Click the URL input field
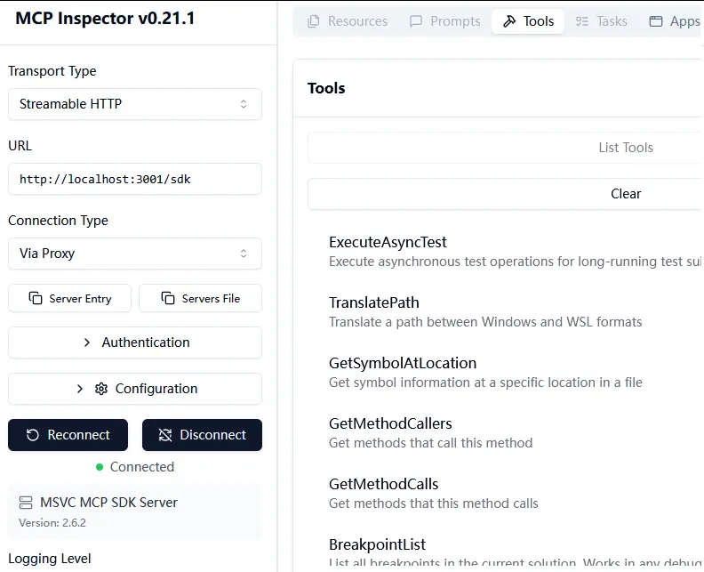The image size is (704, 572). tap(135, 179)
